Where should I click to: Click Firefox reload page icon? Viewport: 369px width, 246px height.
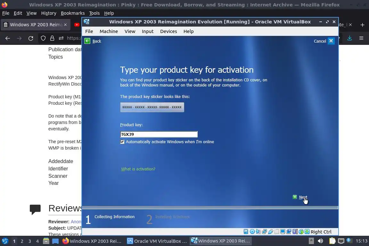point(31,38)
